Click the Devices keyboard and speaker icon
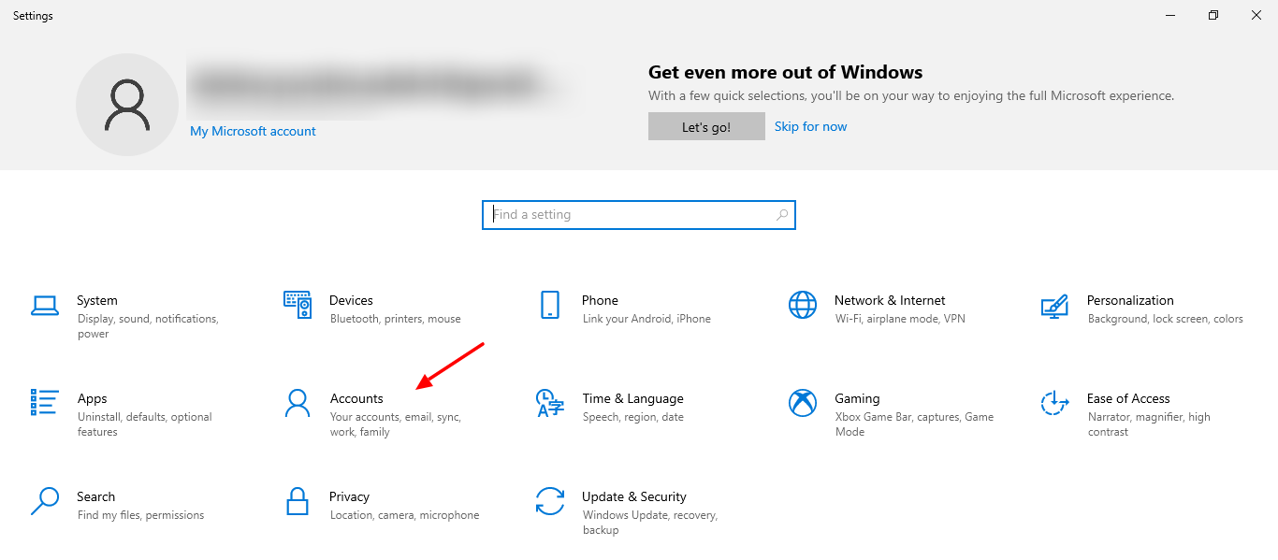Image resolution: width=1278 pixels, height=560 pixels. coord(298,305)
